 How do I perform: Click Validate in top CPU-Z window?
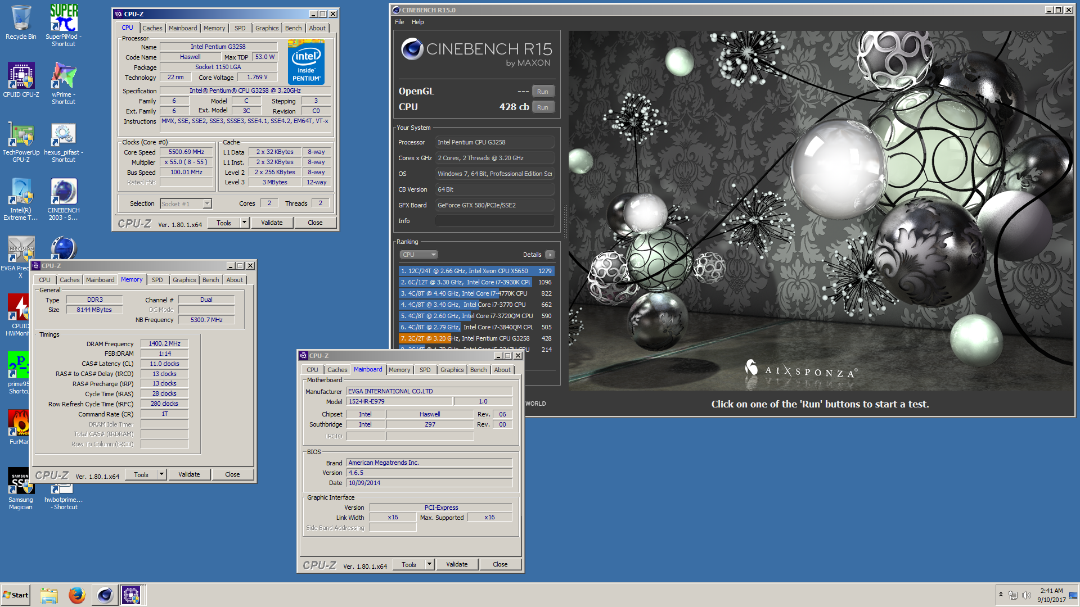point(272,223)
